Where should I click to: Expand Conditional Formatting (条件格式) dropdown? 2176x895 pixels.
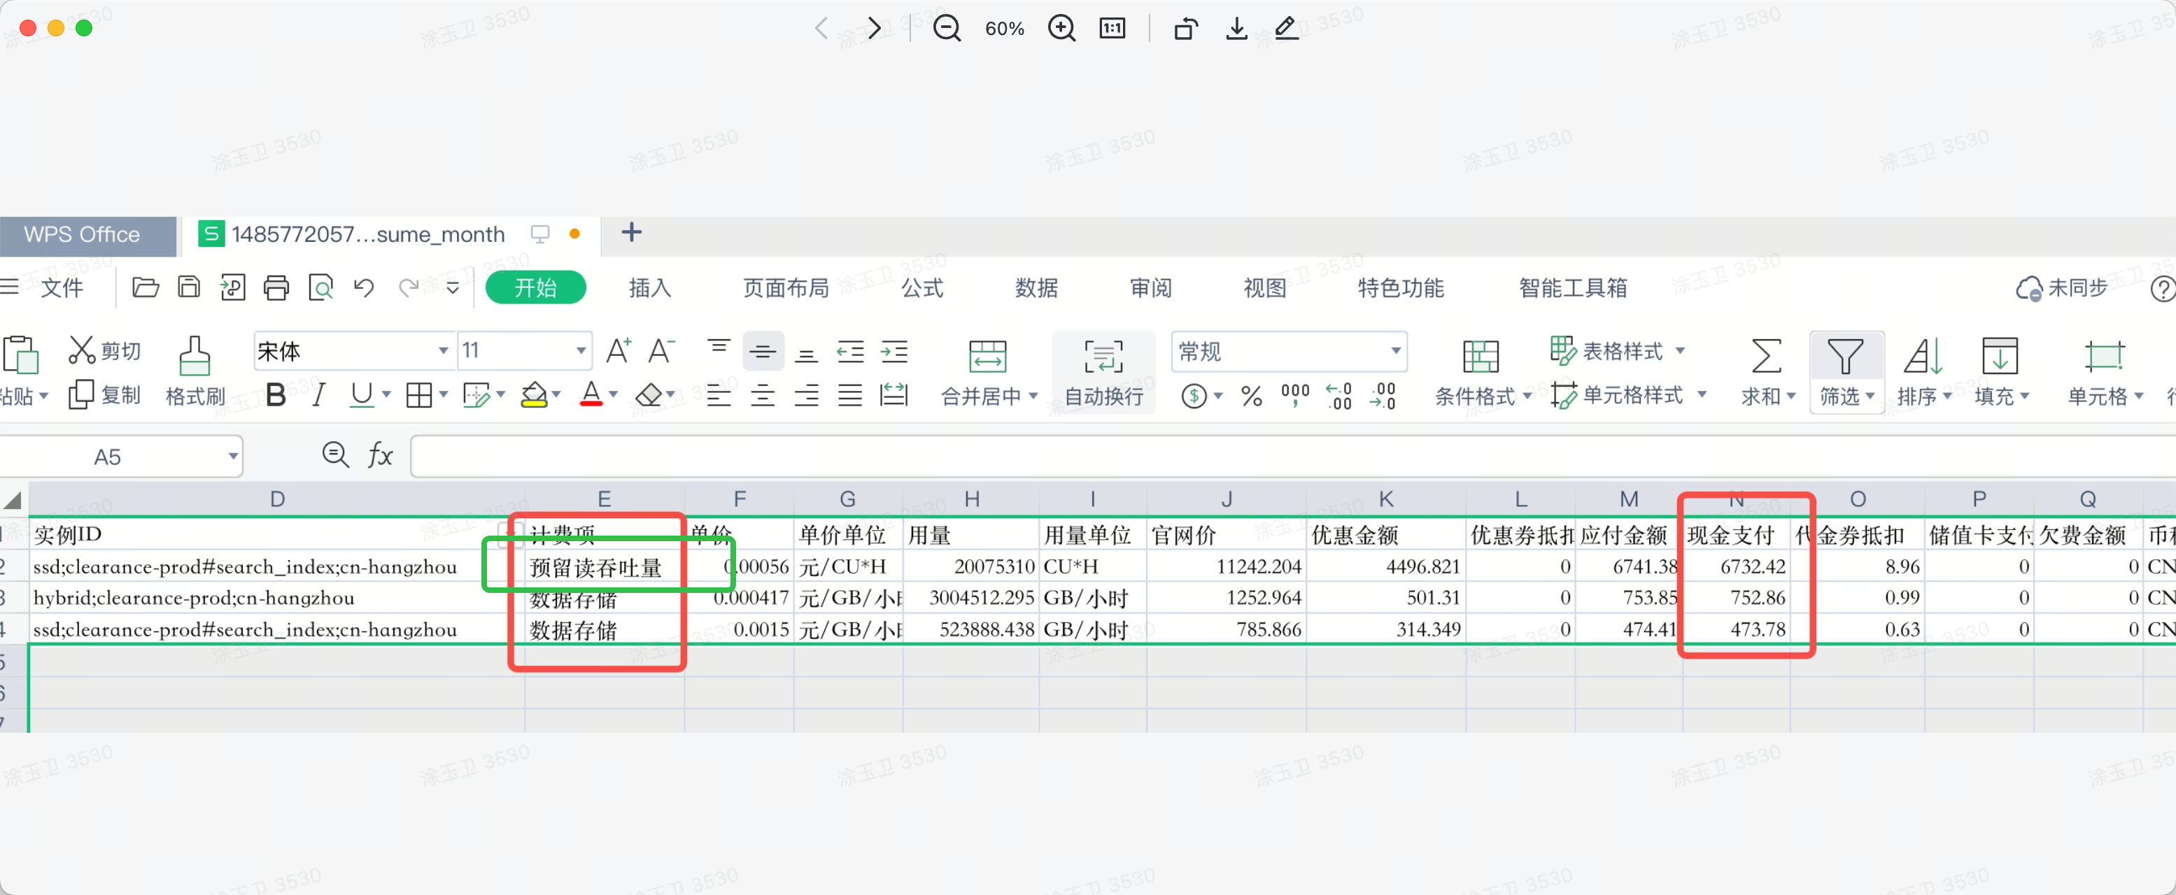[x=1527, y=396]
